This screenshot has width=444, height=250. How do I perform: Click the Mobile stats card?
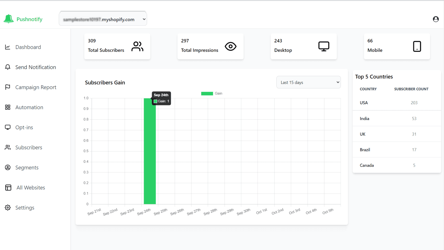click(x=397, y=46)
